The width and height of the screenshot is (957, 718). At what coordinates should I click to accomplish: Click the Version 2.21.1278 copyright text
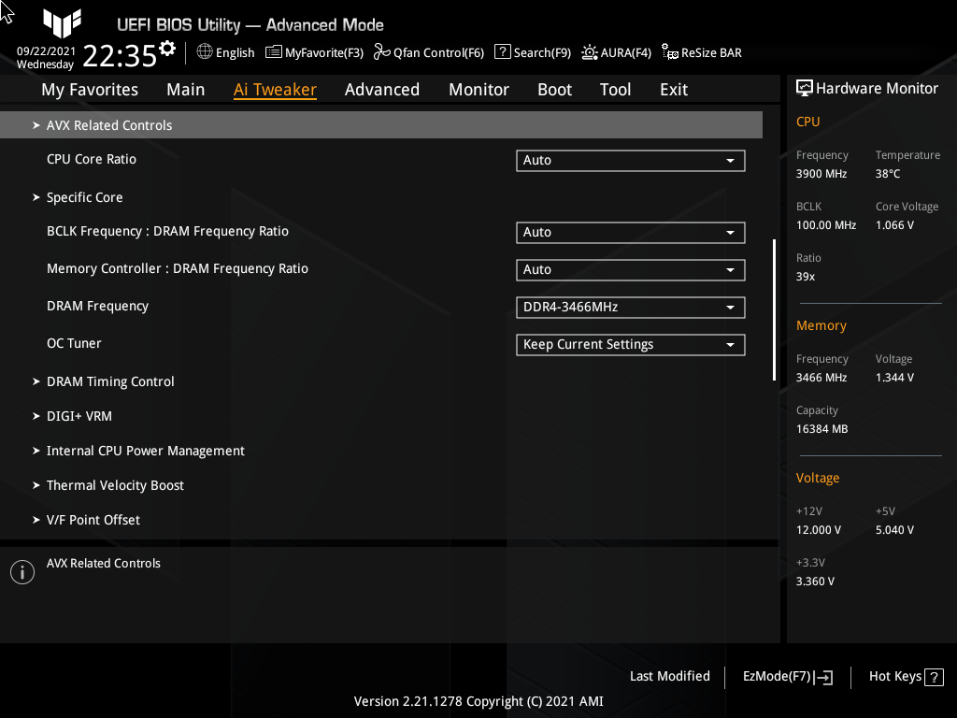coord(478,701)
